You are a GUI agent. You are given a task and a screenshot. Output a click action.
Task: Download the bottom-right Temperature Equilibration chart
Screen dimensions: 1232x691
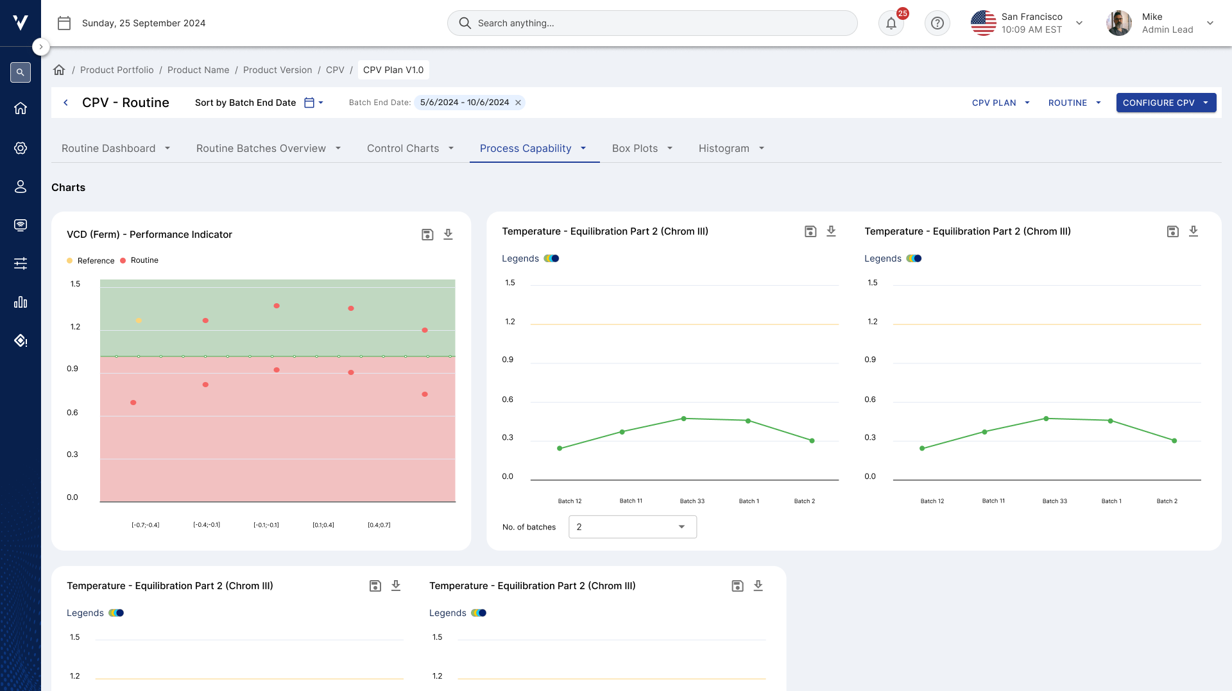pyautogui.click(x=758, y=586)
